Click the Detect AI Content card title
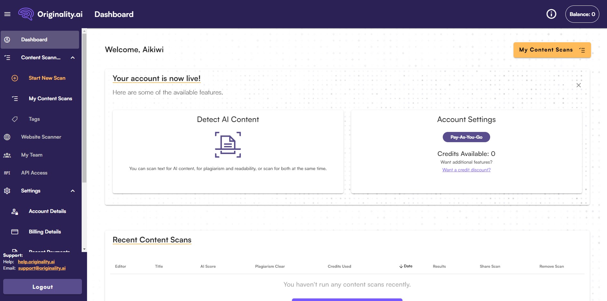This screenshot has width=607, height=301. [228, 119]
